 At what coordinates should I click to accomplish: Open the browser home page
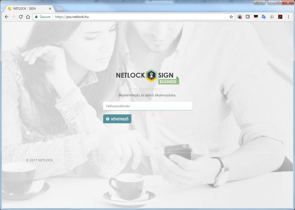[28, 17]
